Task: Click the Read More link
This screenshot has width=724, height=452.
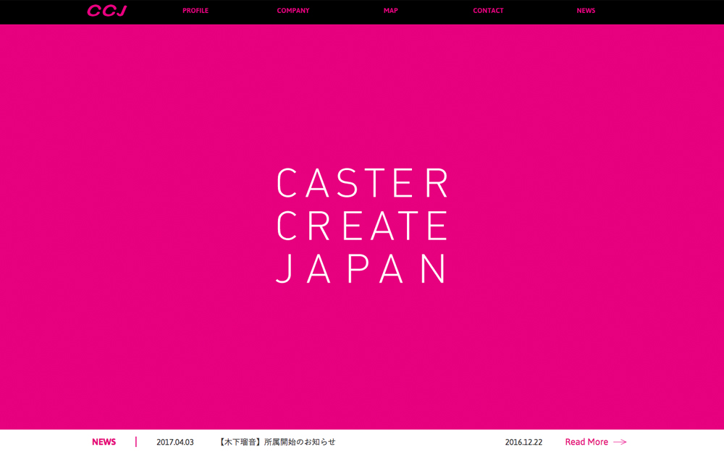Action: click(x=586, y=442)
